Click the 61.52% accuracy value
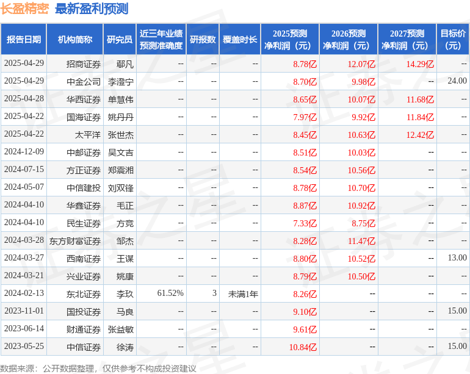Screen dimensions: 470x374 170,293
